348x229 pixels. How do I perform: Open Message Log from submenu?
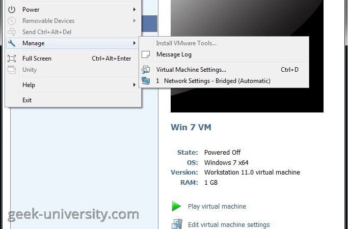pyautogui.click(x=224, y=54)
